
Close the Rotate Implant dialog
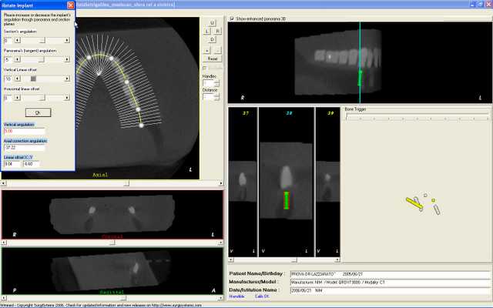[x=71, y=5]
